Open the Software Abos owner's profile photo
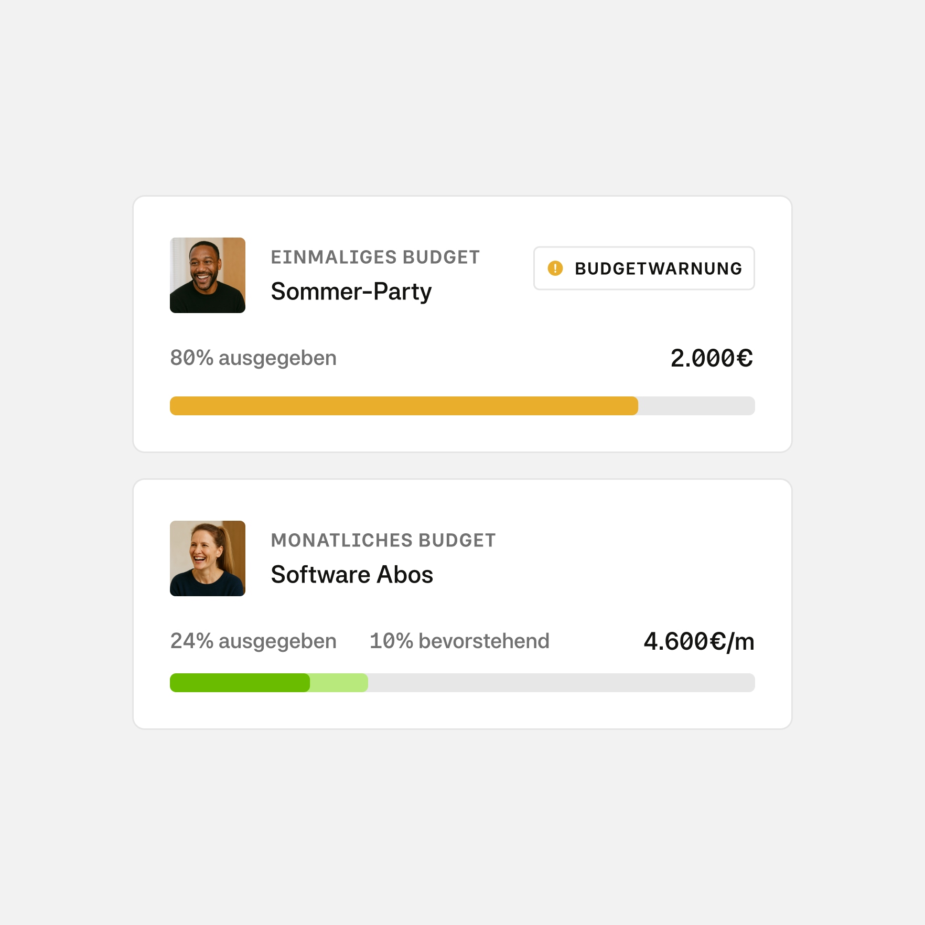This screenshot has height=925, width=925. pyautogui.click(x=208, y=558)
